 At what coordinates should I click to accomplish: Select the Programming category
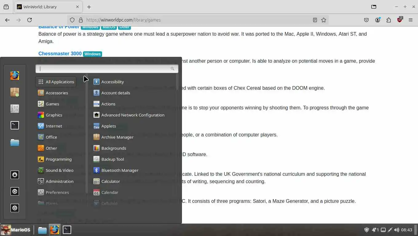[x=56, y=159]
